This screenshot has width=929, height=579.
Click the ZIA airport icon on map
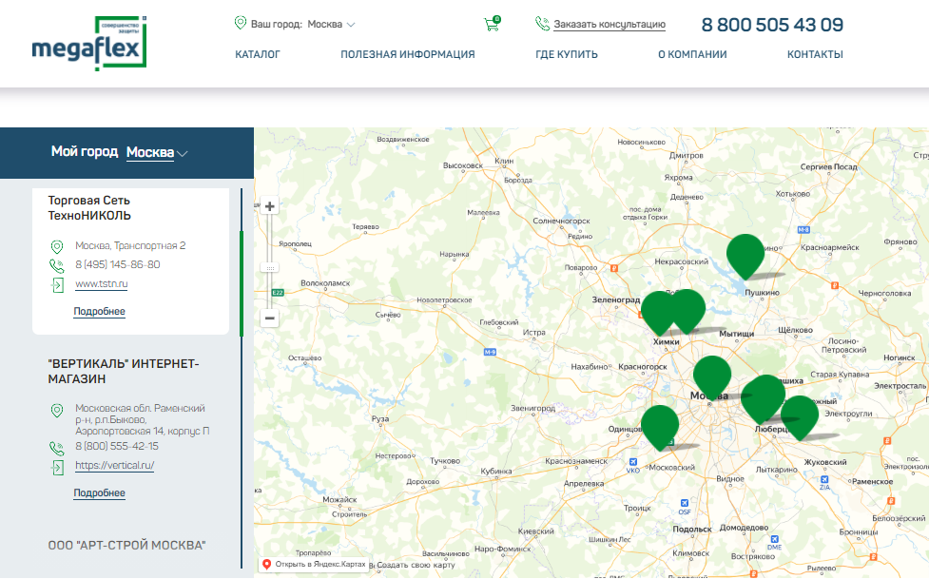point(824,479)
